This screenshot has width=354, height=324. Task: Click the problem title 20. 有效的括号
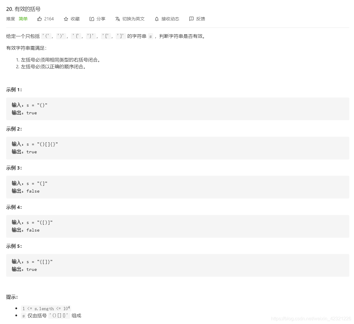(x=24, y=9)
